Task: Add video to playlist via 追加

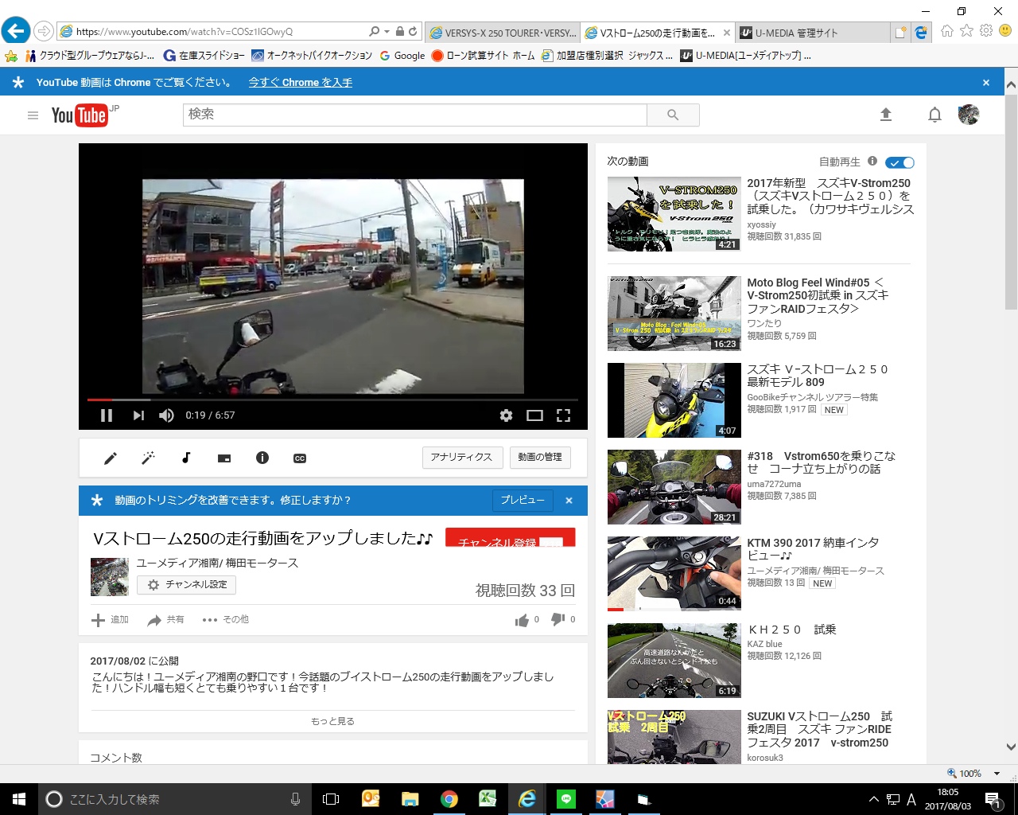Action: (x=111, y=620)
